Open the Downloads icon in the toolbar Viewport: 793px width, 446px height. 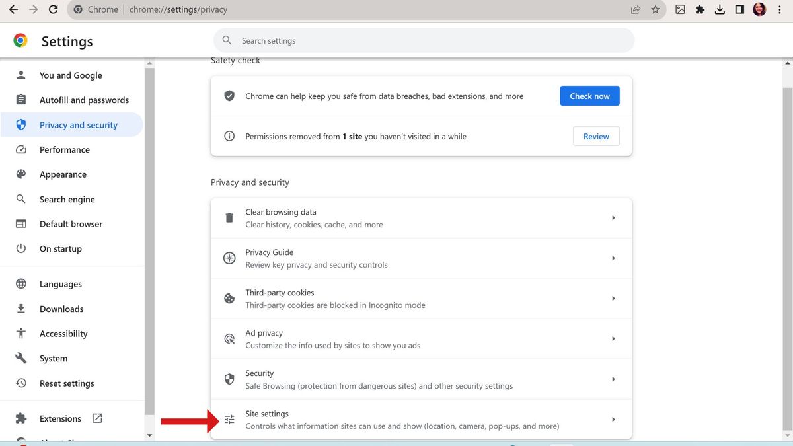coord(720,9)
